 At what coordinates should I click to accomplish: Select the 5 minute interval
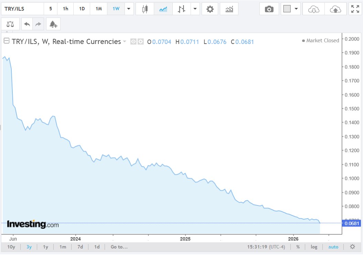click(x=51, y=9)
